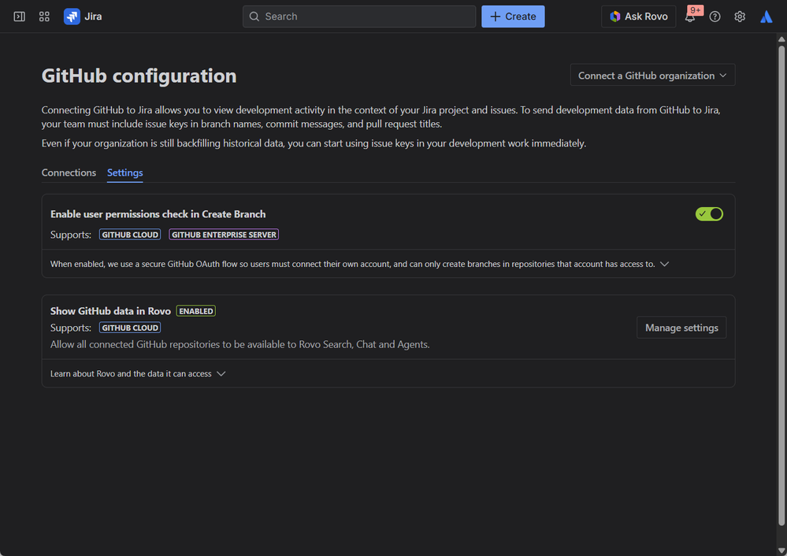This screenshot has height=556, width=787.
Task: Expand the OAuth flow description chevron
Action: (665, 264)
